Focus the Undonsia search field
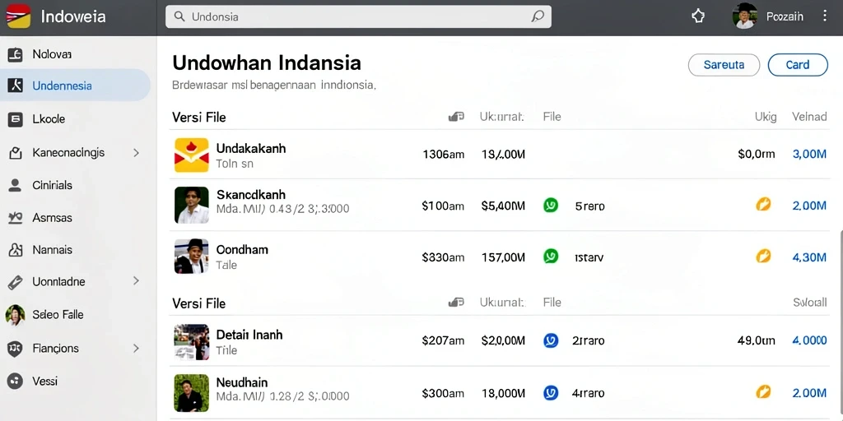The width and height of the screenshot is (843, 421). click(358, 16)
